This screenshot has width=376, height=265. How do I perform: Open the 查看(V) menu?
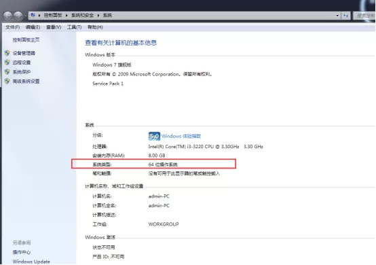click(x=54, y=27)
